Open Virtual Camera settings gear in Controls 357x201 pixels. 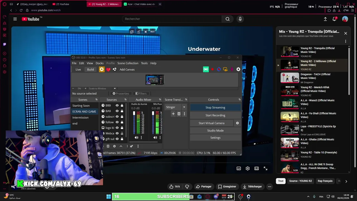pos(237,123)
